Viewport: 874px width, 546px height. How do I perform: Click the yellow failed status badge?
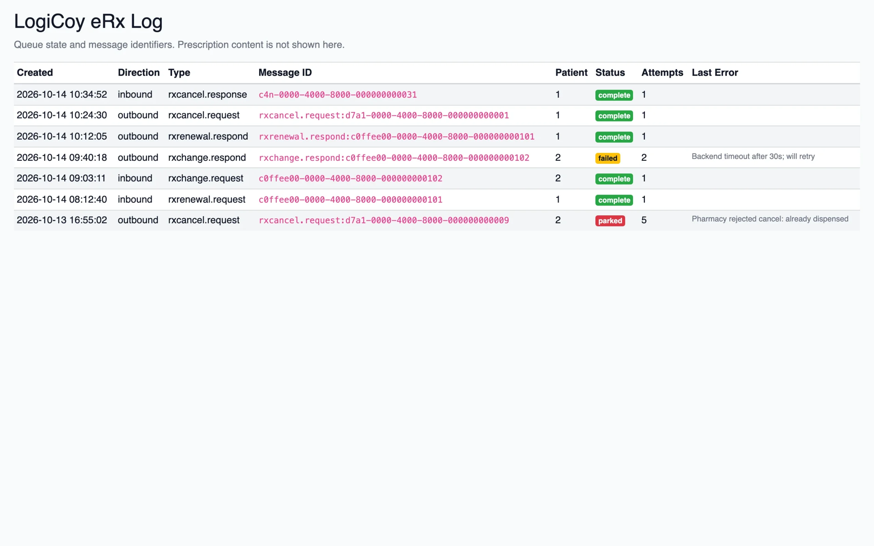point(607,158)
